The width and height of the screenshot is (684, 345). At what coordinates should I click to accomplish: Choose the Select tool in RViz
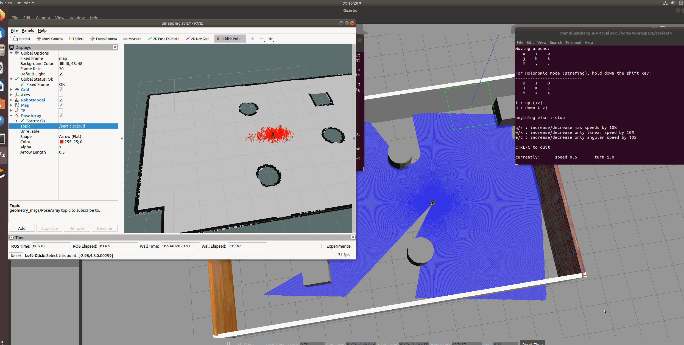77,39
